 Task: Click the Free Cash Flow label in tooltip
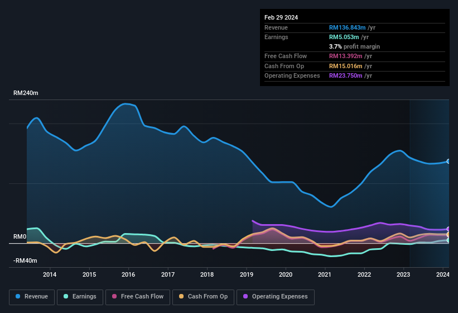click(286, 56)
